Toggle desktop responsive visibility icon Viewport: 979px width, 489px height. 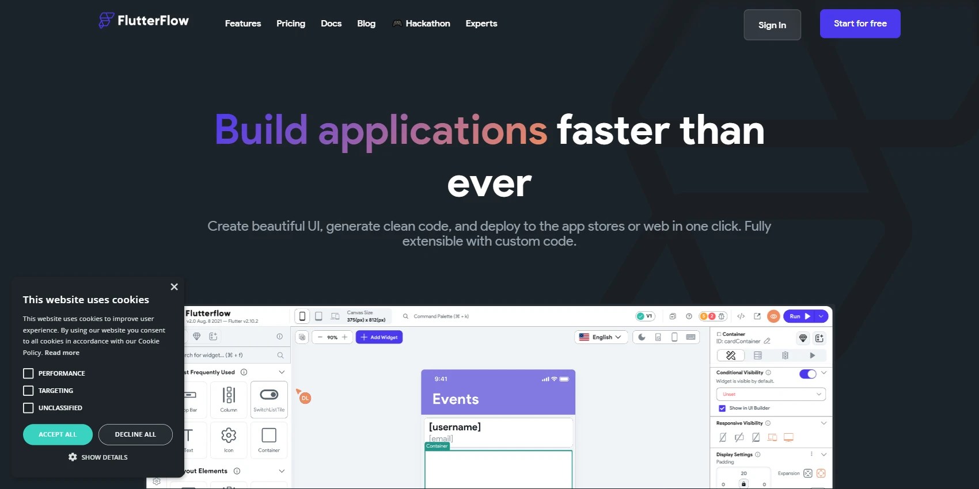click(789, 438)
